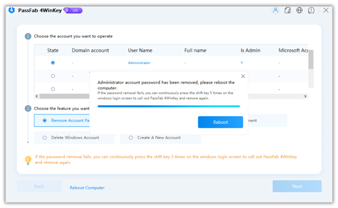Select the third account row radio button
The image size is (338, 208).
click(x=53, y=89)
